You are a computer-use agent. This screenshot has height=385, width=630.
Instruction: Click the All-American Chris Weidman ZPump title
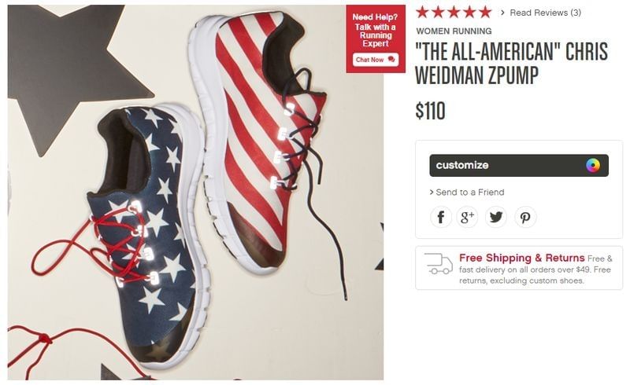tap(511, 61)
